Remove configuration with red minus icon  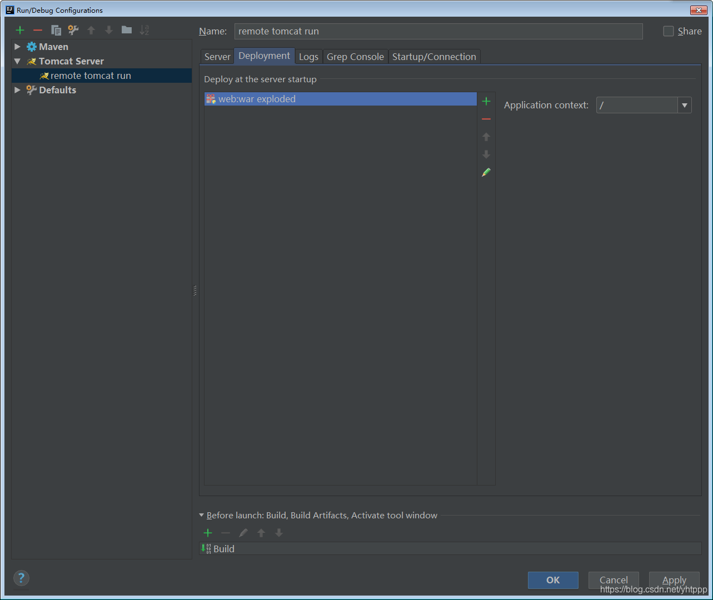pyautogui.click(x=38, y=30)
